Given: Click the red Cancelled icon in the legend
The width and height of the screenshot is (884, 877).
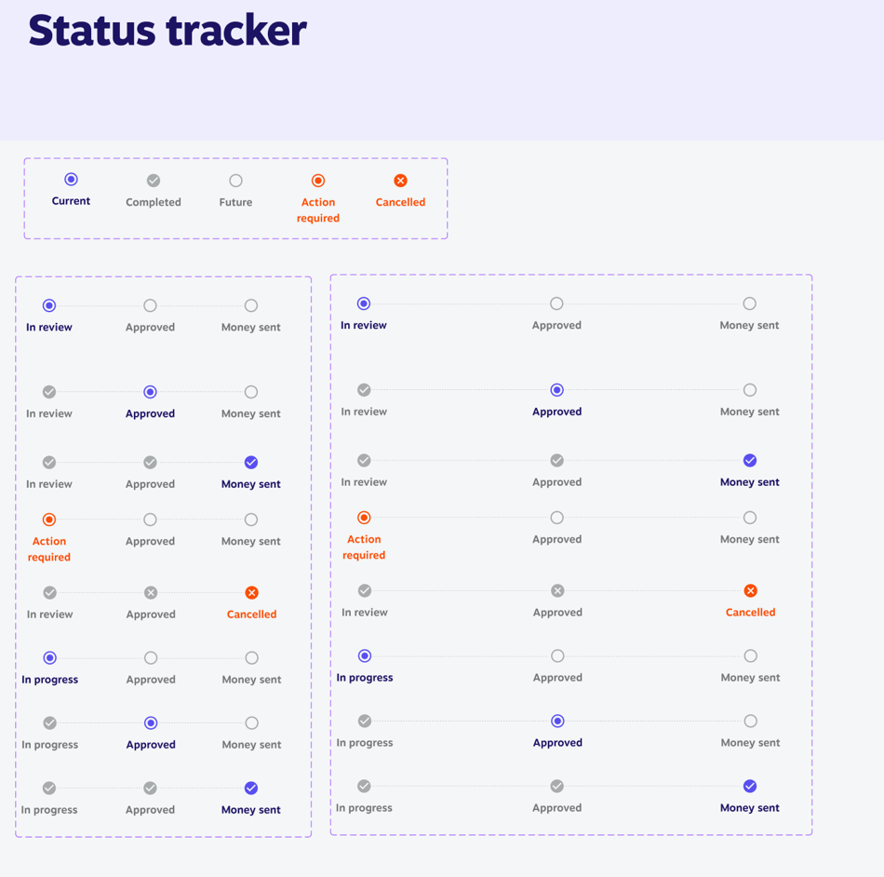Looking at the screenshot, I should (x=400, y=181).
